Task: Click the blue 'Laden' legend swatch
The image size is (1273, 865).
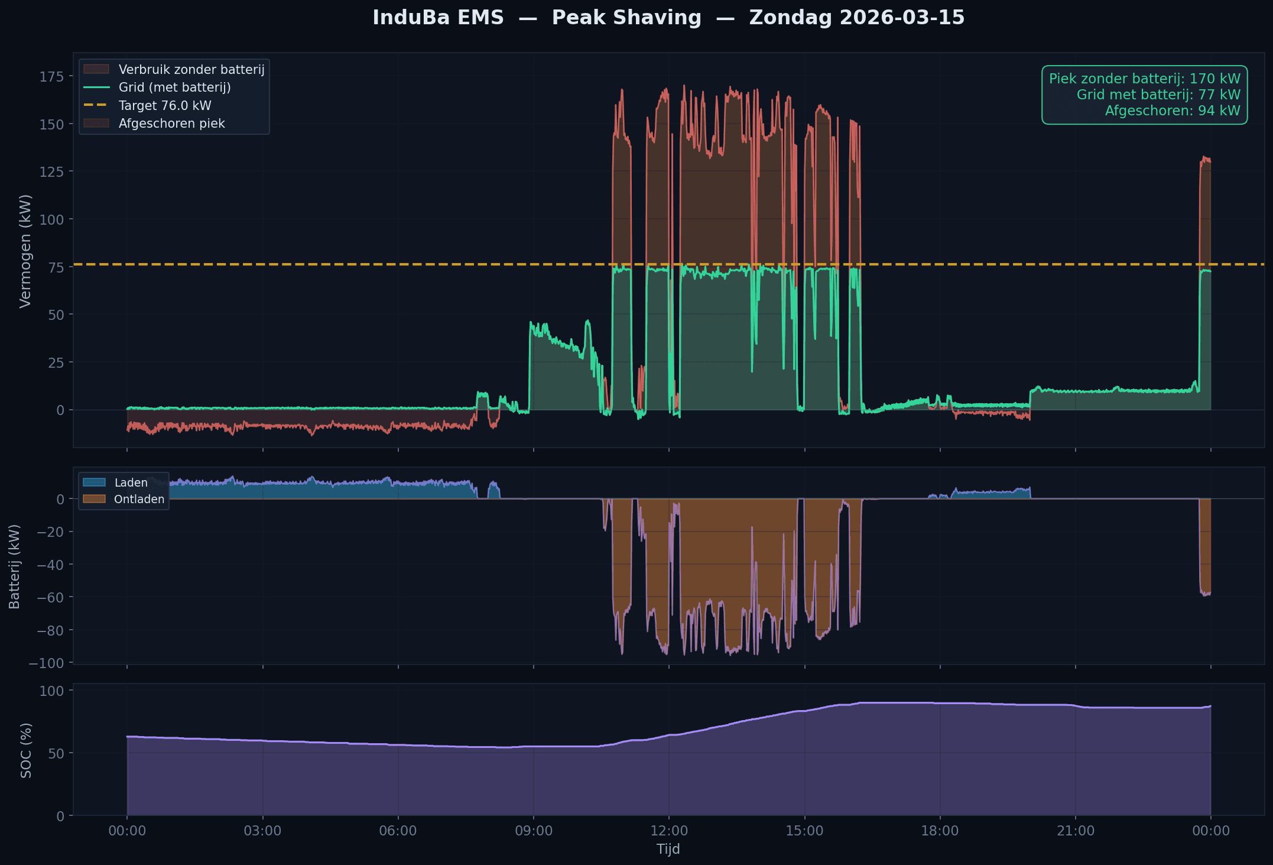Action: [x=94, y=482]
